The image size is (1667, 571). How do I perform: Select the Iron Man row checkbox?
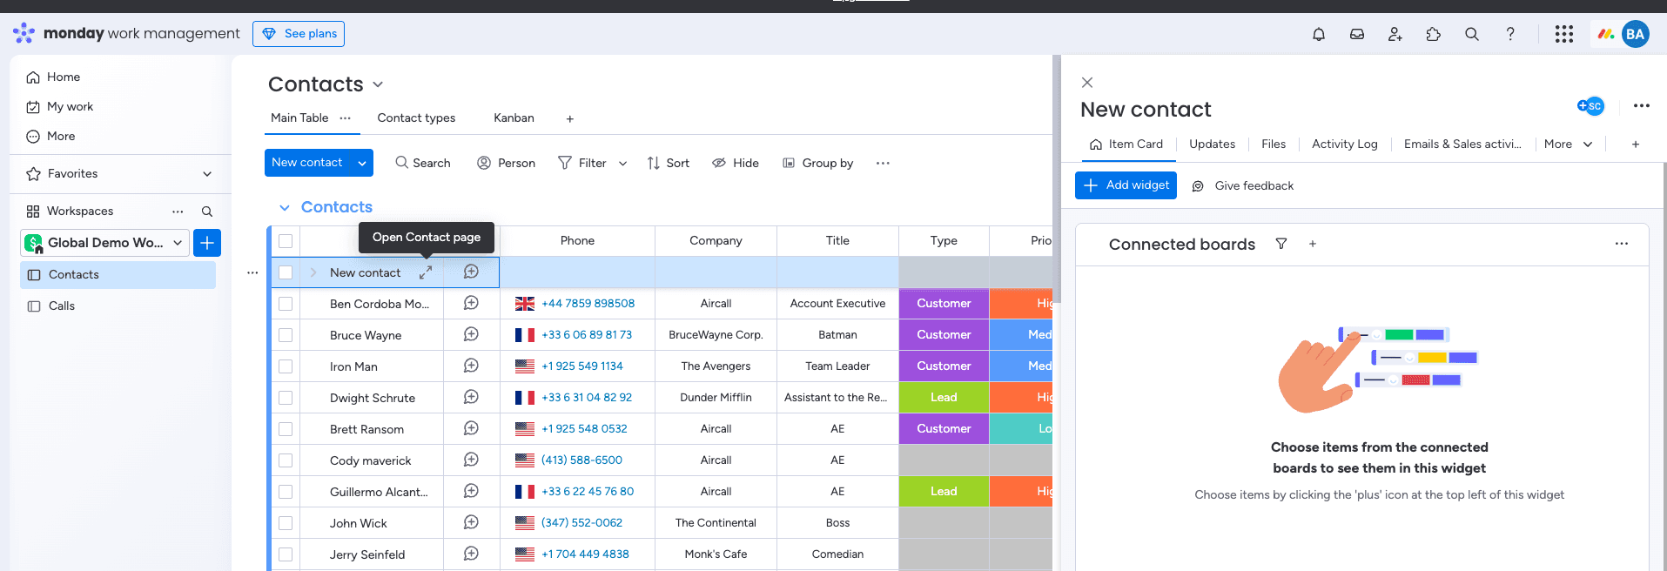point(286,366)
